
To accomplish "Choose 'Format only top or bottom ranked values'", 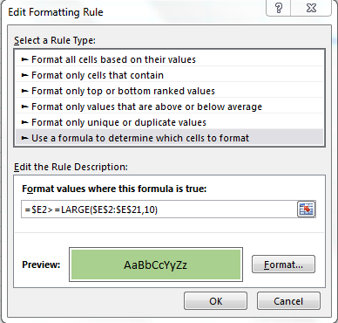I will point(169,91).
